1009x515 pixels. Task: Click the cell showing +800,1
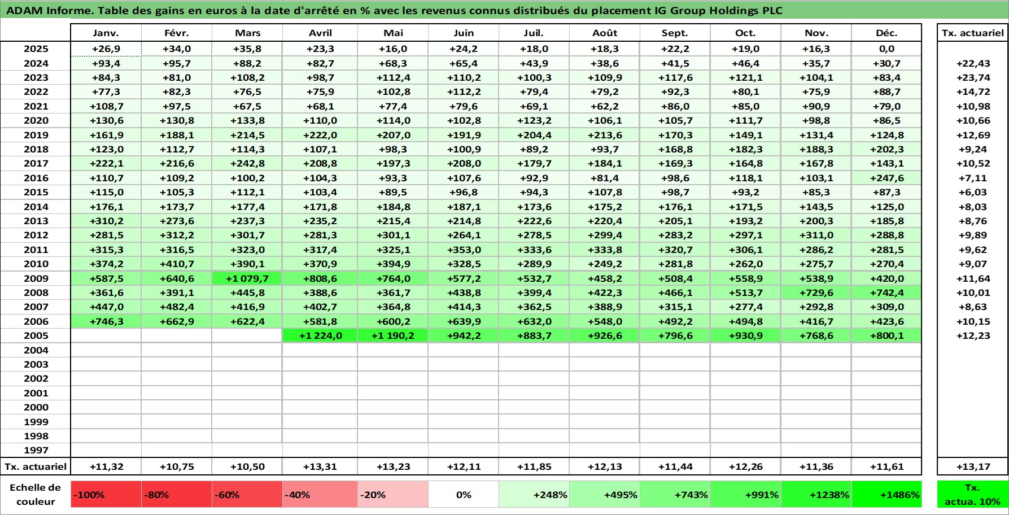[886, 335]
